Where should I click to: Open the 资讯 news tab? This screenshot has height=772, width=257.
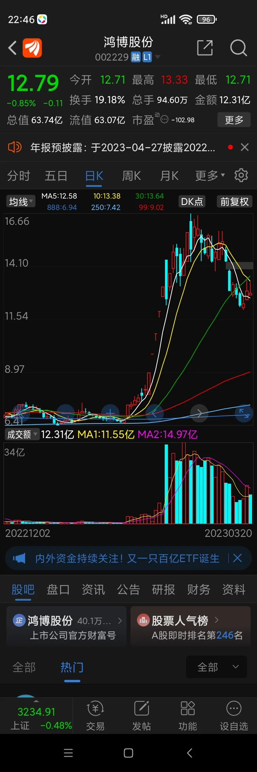93,590
